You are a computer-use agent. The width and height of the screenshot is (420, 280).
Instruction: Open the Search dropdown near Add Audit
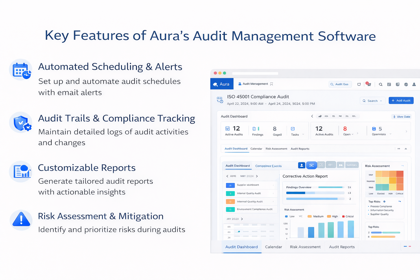point(372,101)
